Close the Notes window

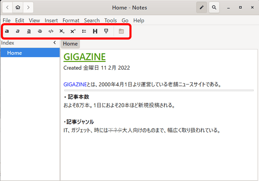(x=252, y=7)
